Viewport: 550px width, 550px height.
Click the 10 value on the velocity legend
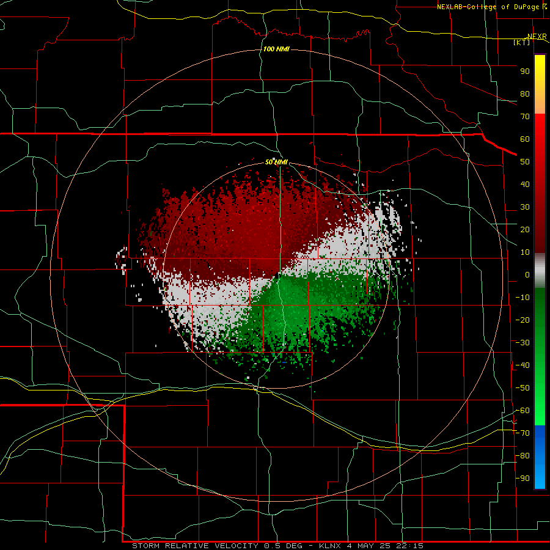point(525,252)
